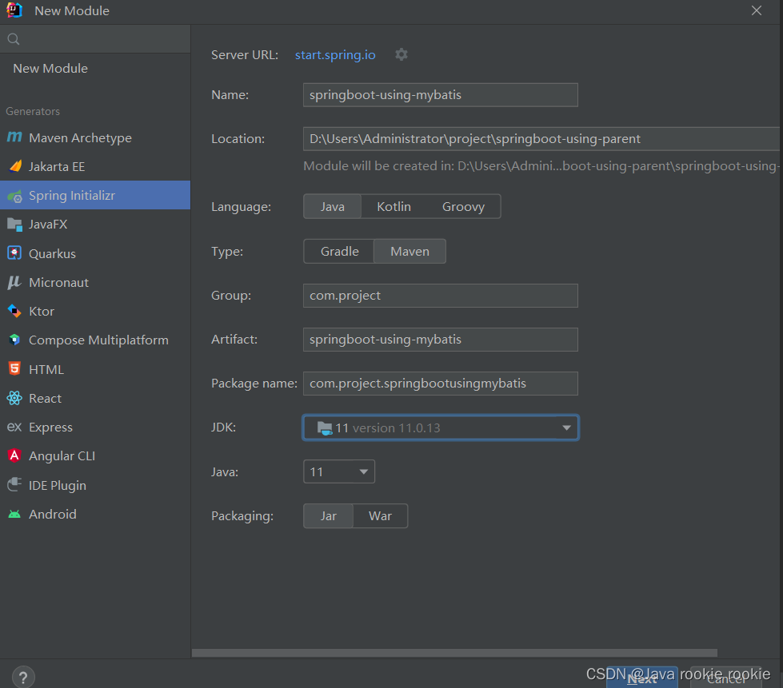The width and height of the screenshot is (783, 688).
Task: Open start.spring.io server link
Action: click(x=335, y=55)
